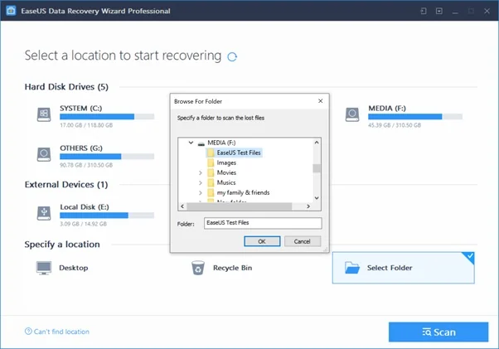This screenshot has width=499, height=349.
Task: Click the MEDIA (F:) hard disk icon
Action: pos(352,114)
